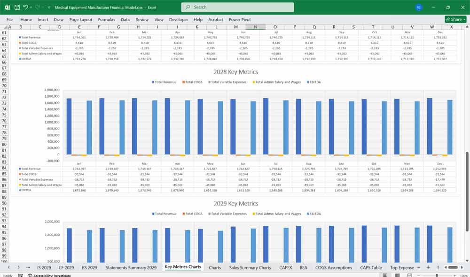Add a new sheet with plus icon
The width and height of the screenshot is (470, 277).
click(428, 267)
